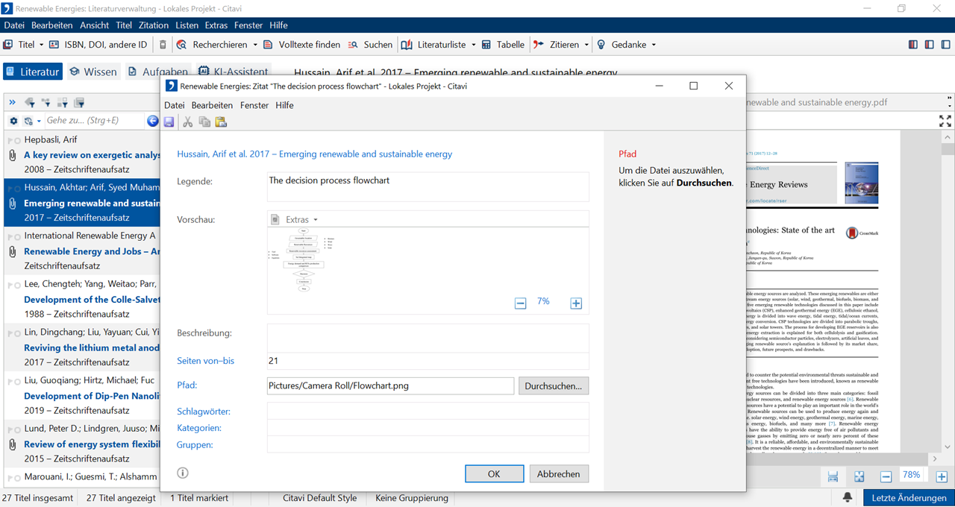Toggle the three-column layout view icon

click(913, 45)
